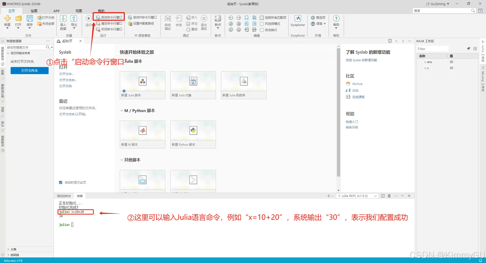The image size is (486, 263).
Task: Click the 打开文件... link
Action: click(x=67, y=74)
